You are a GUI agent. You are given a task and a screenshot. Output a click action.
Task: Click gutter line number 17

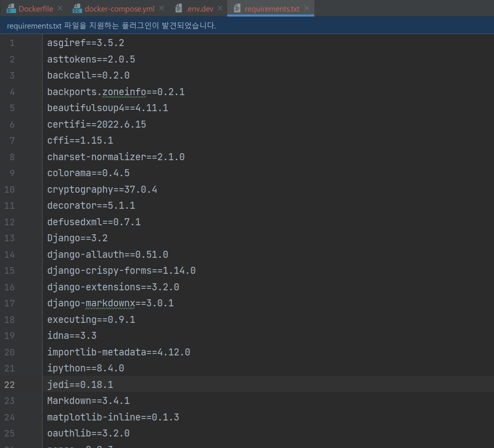click(10, 303)
